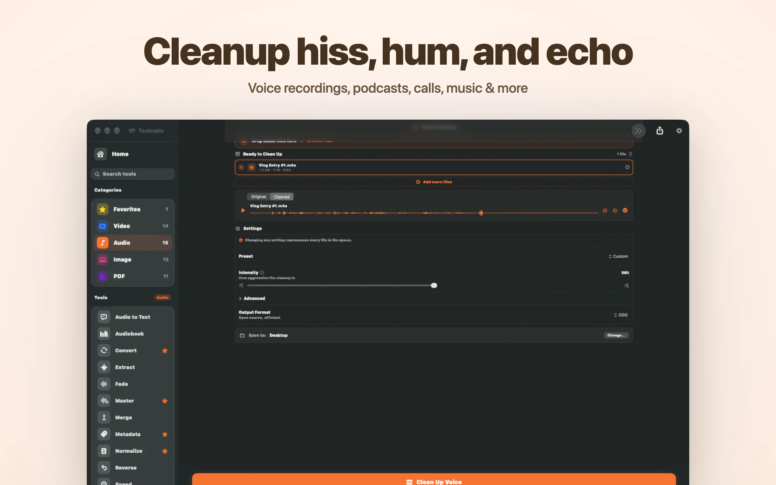Clear the queue with the trash icon
This screenshot has height=485, width=776.
point(630,154)
